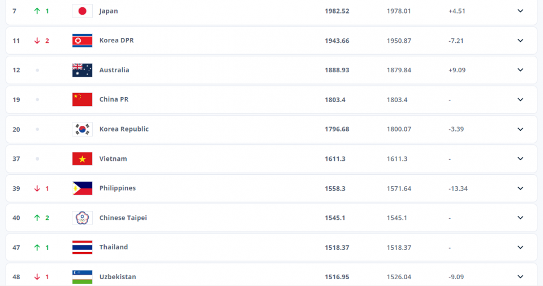The height and width of the screenshot is (286, 543).
Task: Click the Japan flag icon
Action: [82, 11]
